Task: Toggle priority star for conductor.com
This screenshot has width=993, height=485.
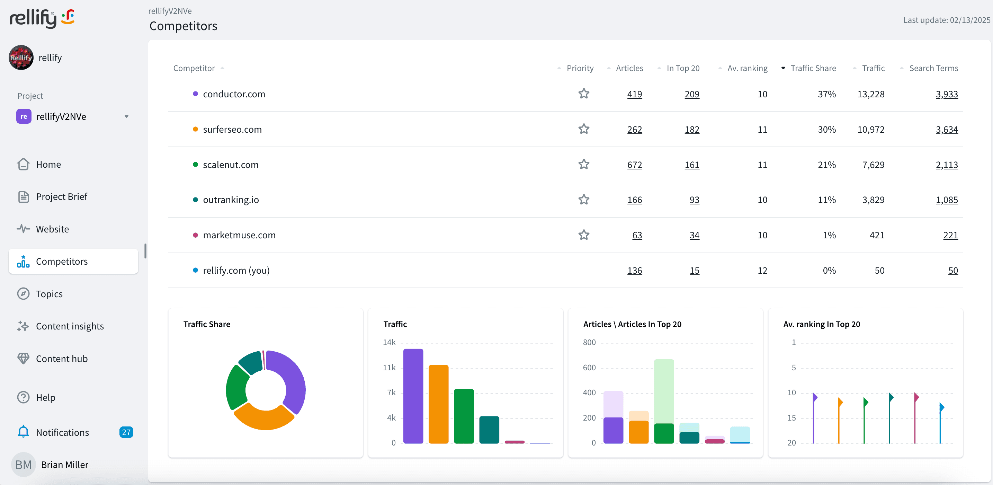Action: click(x=584, y=94)
